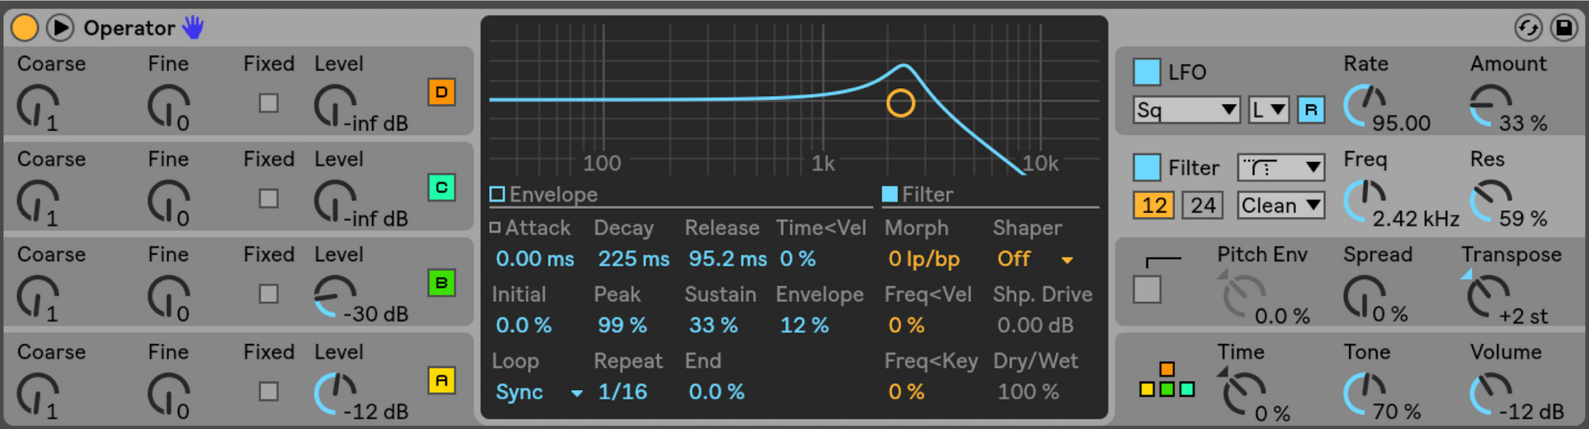1589x429 pixels.
Task: Click the Shp. Drive value 0.00 dB
Action: 1035,326
